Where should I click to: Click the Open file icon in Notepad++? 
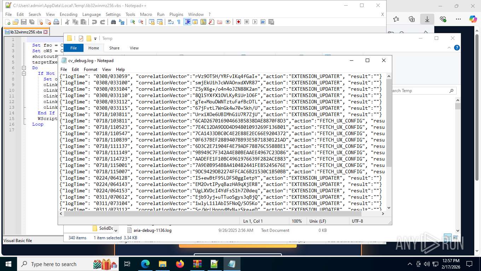[16, 22]
